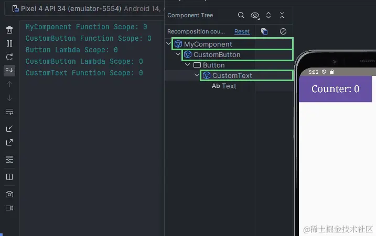Click the emulator status bar clock 5:05
Screen dimensions: 376x236
pos(313,72)
